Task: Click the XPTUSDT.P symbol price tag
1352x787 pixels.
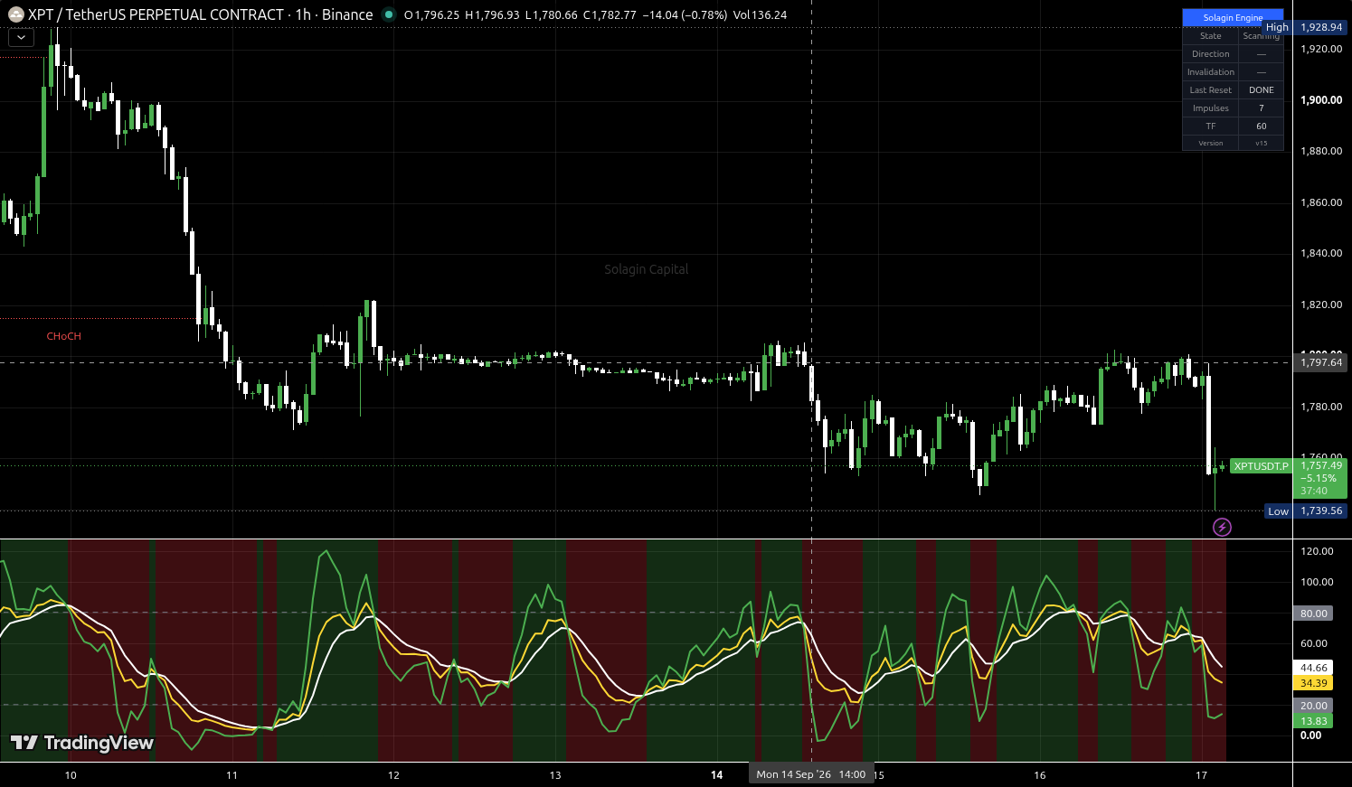Action: (x=1262, y=466)
